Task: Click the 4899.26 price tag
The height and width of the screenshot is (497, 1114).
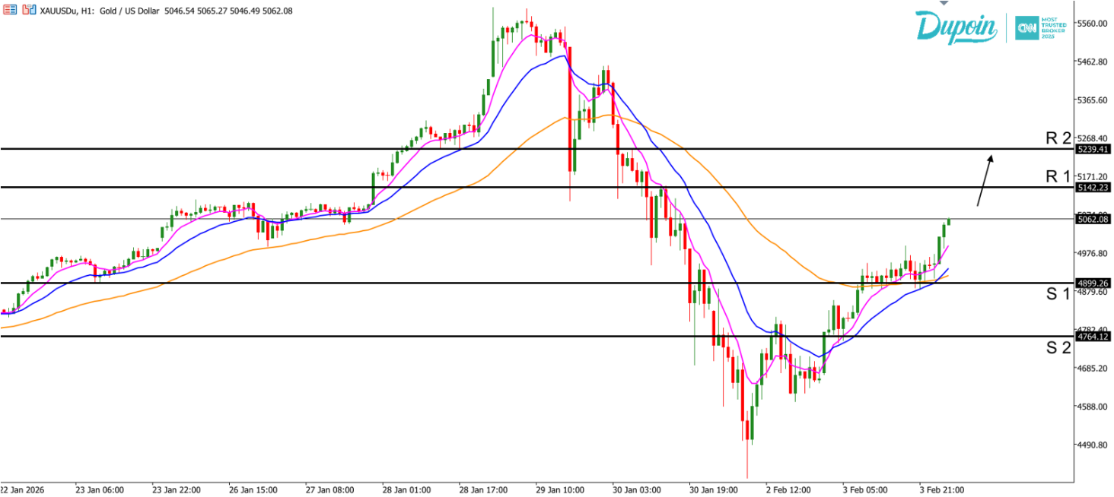Action: (x=1093, y=283)
